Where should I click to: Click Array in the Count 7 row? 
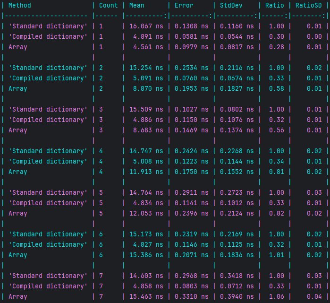coord(18,296)
